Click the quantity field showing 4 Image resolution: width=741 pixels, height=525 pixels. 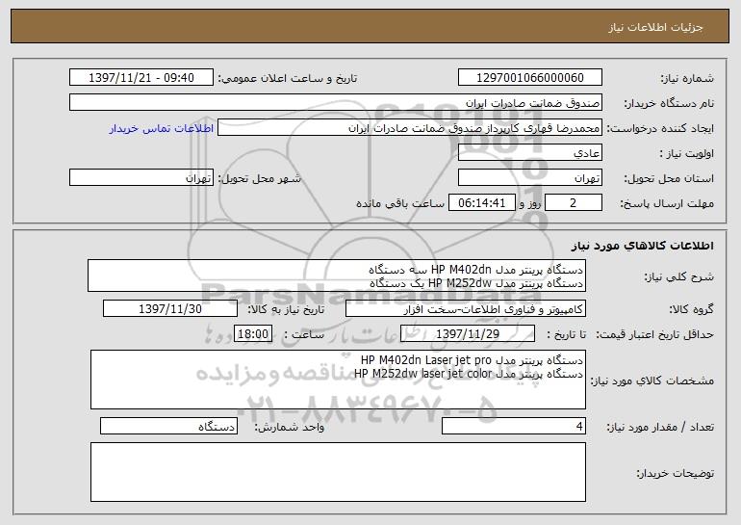click(x=514, y=426)
